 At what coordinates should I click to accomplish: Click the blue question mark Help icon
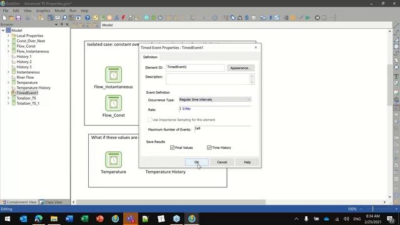[87, 18]
